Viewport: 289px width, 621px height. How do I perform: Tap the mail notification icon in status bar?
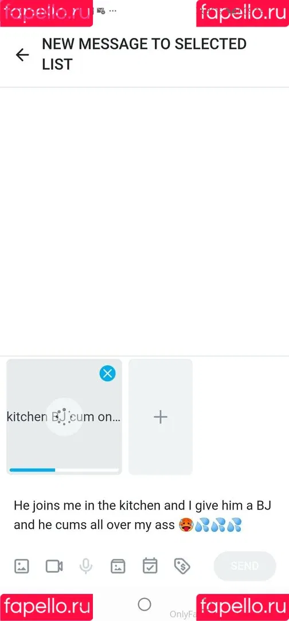[x=101, y=11]
